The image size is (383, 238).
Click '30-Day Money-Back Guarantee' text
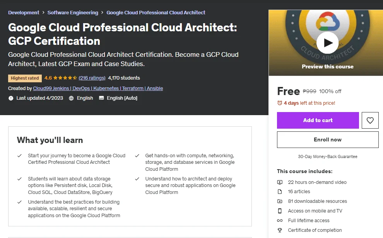[328, 156]
